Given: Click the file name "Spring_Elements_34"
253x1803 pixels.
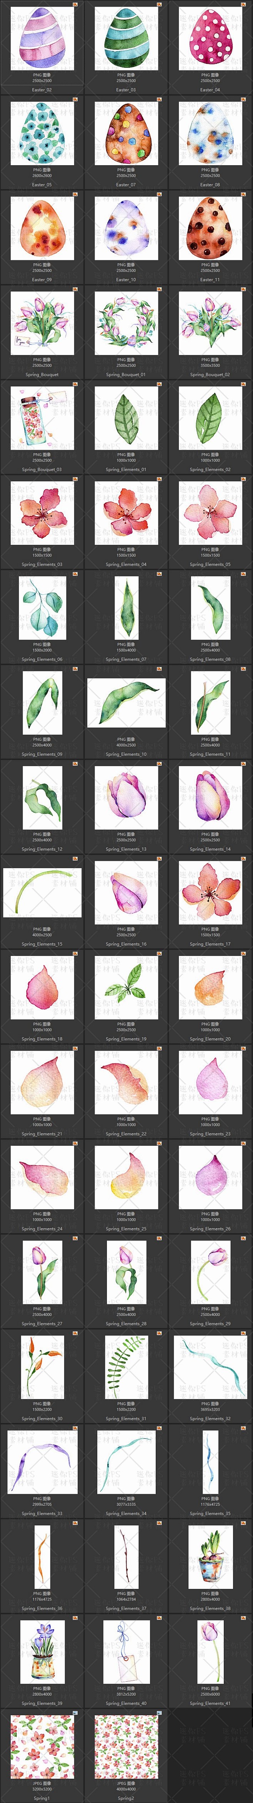Looking at the screenshot, I should click(126, 1513).
